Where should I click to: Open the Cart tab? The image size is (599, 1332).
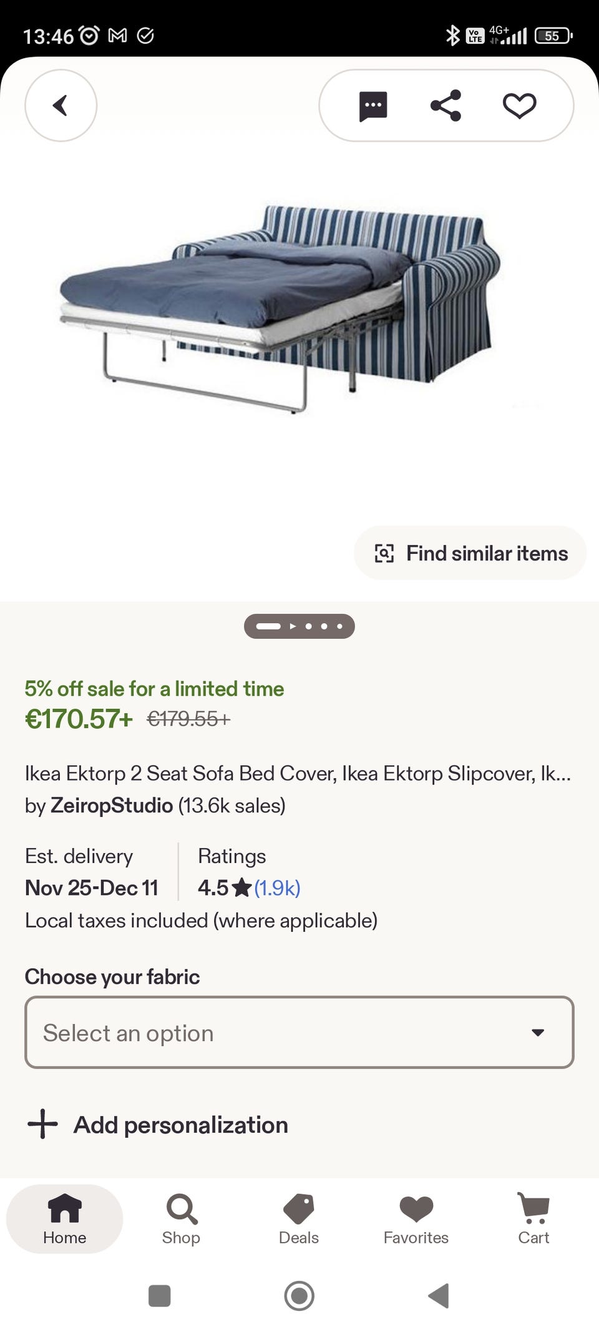click(533, 1219)
